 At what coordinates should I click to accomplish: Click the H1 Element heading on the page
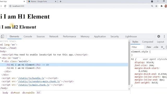[x=25, y=16]
